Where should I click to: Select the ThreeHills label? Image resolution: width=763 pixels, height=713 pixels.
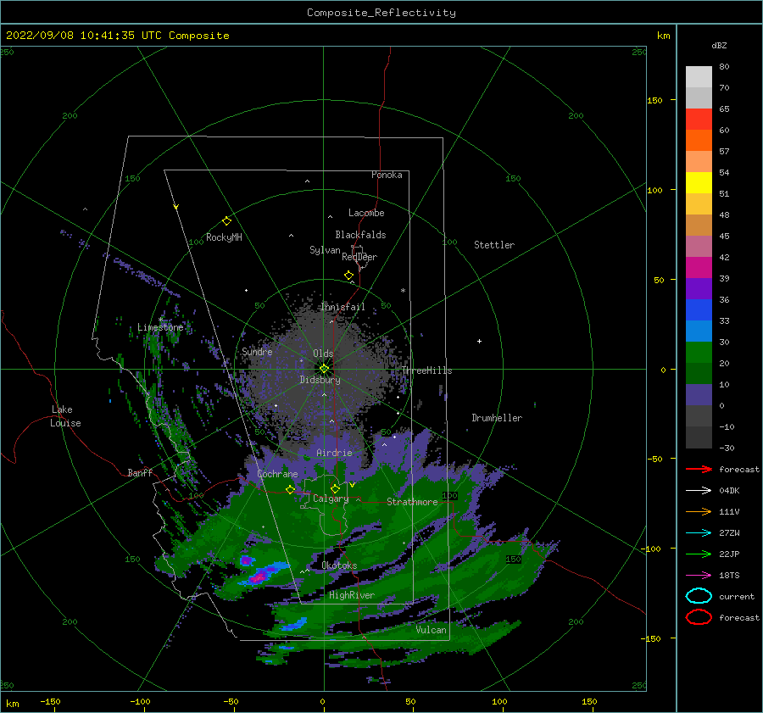tap(426, 370)
